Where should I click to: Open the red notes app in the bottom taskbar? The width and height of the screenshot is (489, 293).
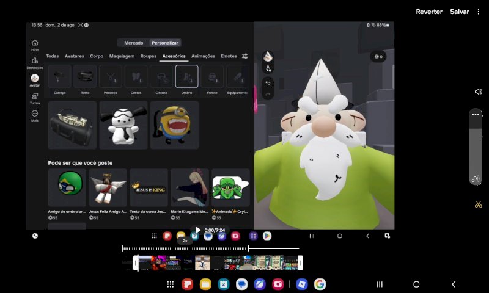187,284
